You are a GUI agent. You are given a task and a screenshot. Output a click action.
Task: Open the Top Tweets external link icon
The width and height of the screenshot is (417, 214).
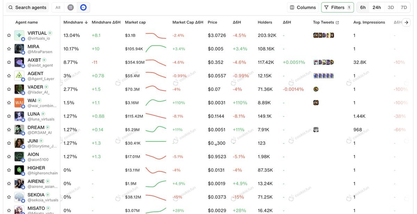click(x=337, y=23)
